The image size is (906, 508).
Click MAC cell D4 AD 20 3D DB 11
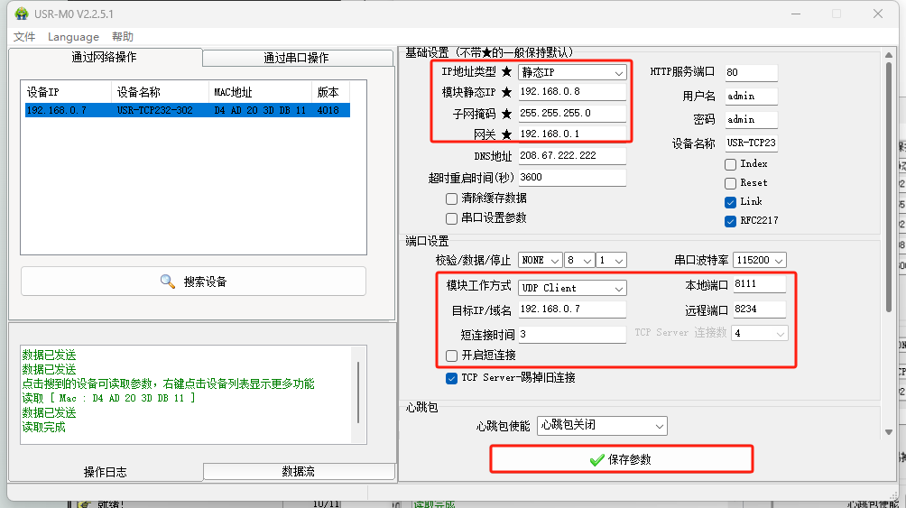pyautogui.click(x=260, y=110)
